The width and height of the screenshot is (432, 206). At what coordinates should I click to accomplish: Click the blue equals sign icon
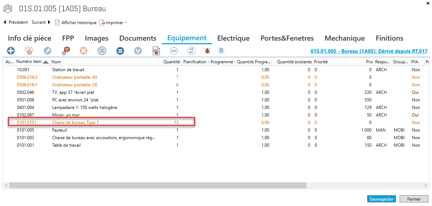click(120, 51)
